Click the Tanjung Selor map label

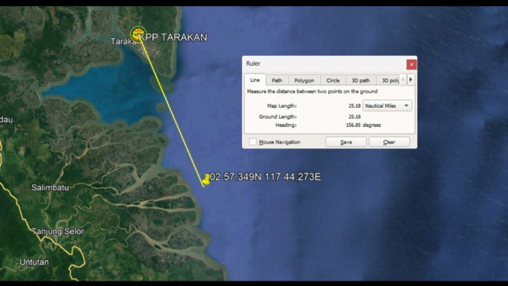[x=58, y=231]
